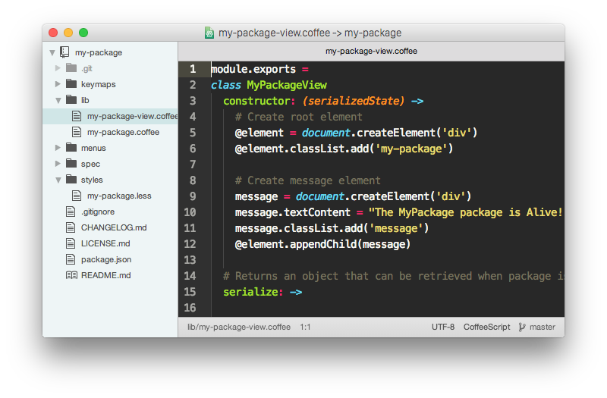Image resolution: width=607 pixels, height=398 pixels.
Task: Open my-package.coffee in tree view
Action: pos(123,132)
